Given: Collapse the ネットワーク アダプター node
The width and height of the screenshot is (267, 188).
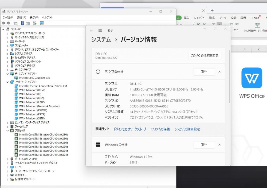Looking at the screenshot, I should click(x=7, y=82).
